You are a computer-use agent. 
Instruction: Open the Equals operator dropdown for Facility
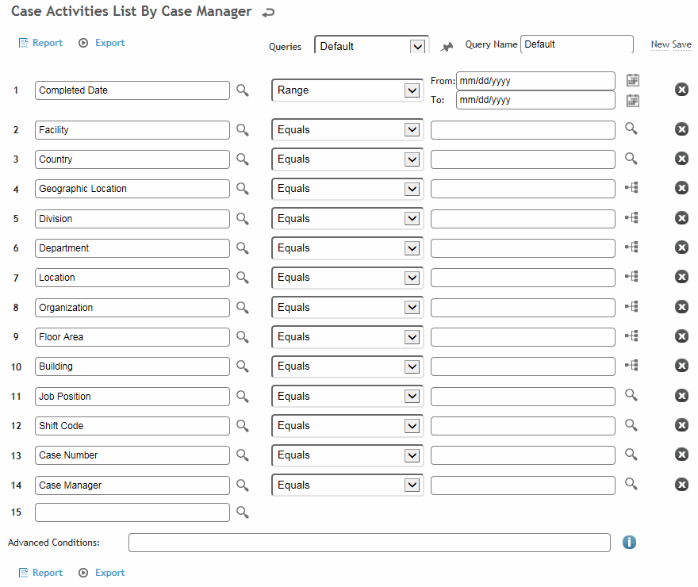click(x=347, y=129)
